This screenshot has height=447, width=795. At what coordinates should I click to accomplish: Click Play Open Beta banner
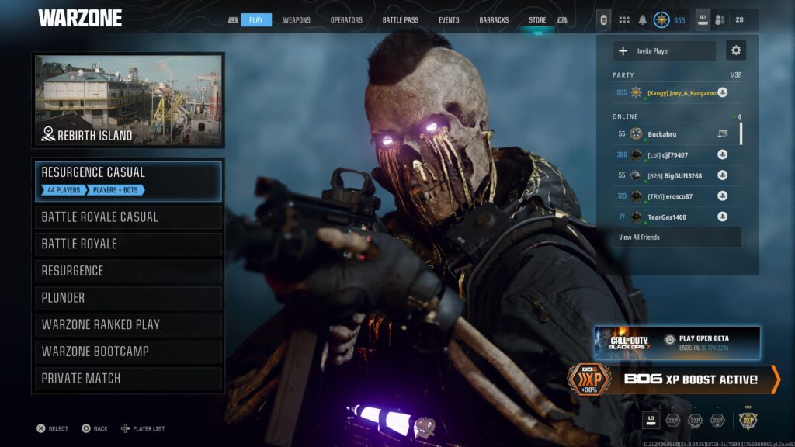[677, 342]
